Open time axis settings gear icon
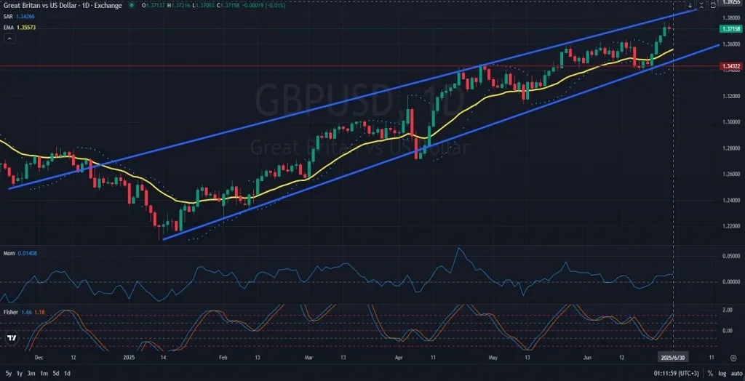Viewport: 745px width, 381px height. pyautogui.click(x=733, y=357)
